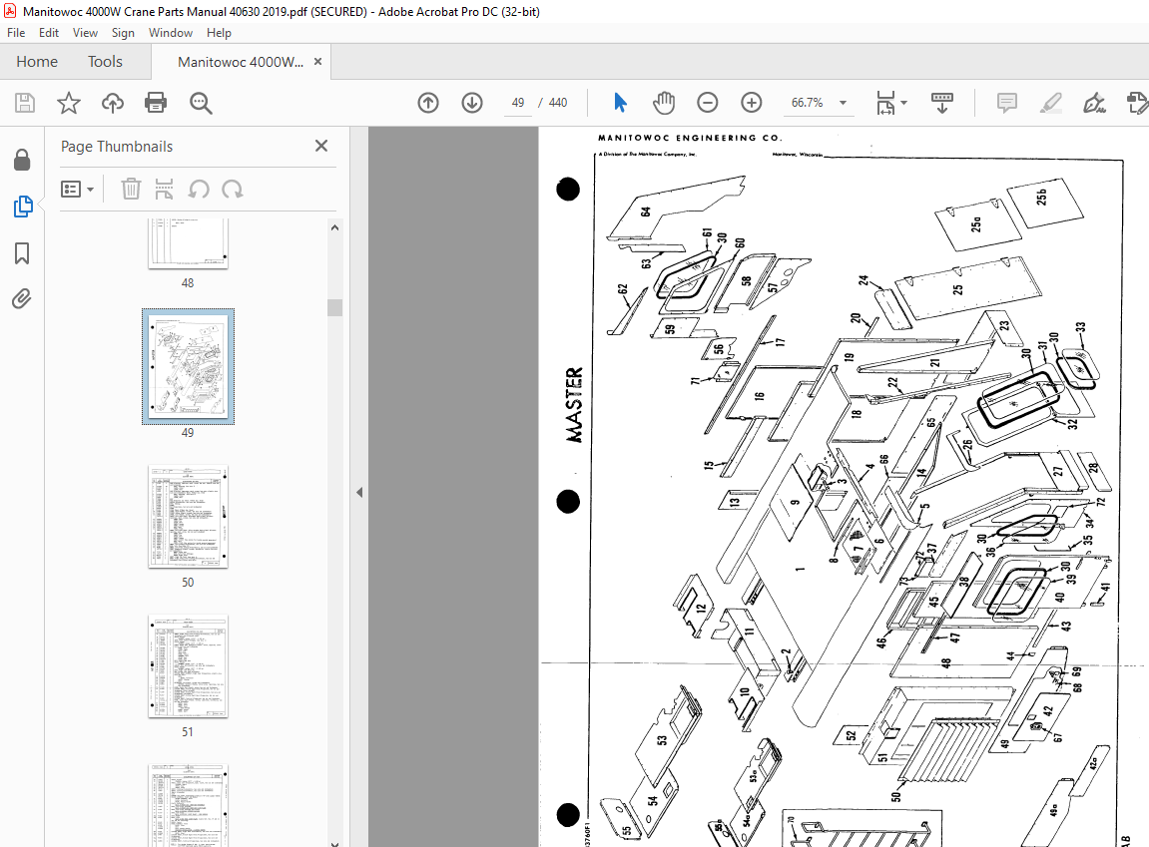Add a sticky note comment
Image resolution: width=1149 pixels, height=847 pixels.
pos(1007,103)
